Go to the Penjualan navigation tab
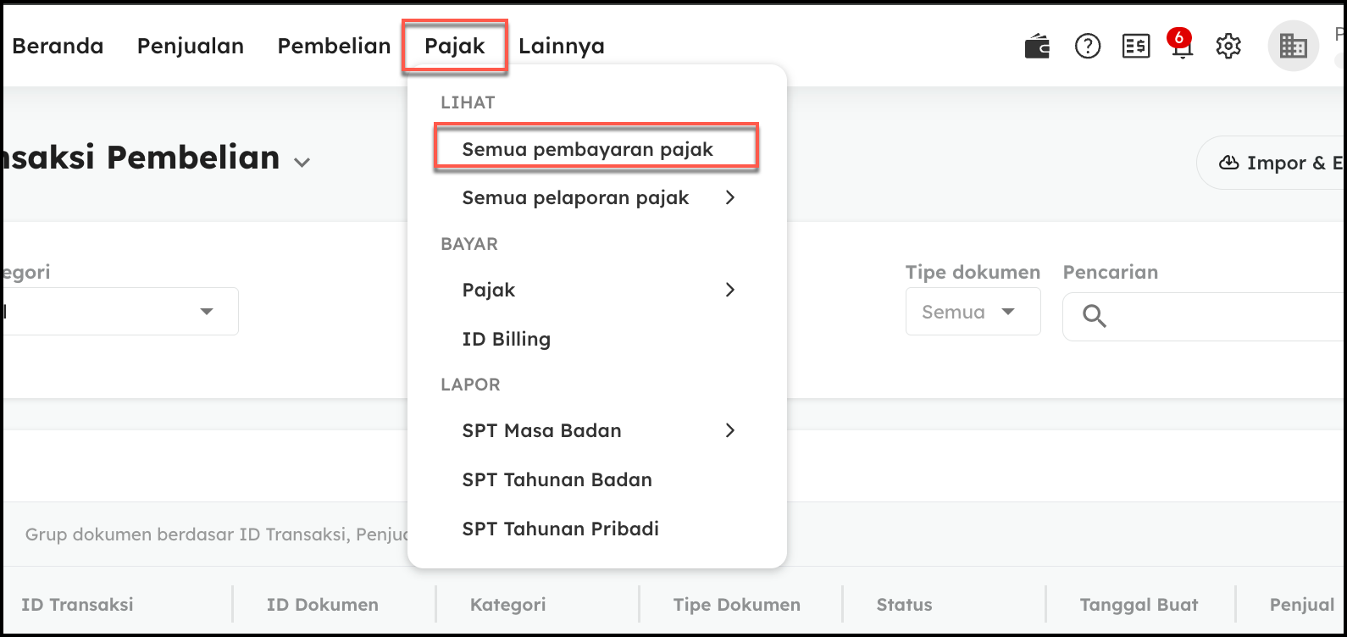Screen dimensions: 1347x637 (191, 46)
